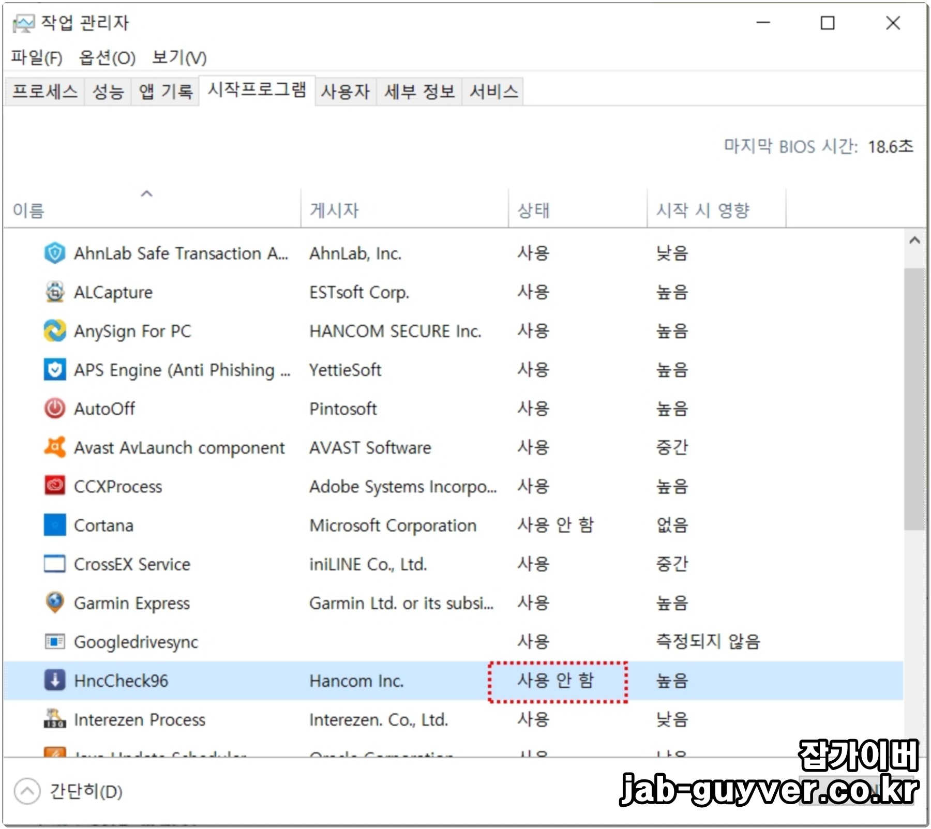
Task: Click the CrossEX Service window icon
Action: (x=54, y=564)
